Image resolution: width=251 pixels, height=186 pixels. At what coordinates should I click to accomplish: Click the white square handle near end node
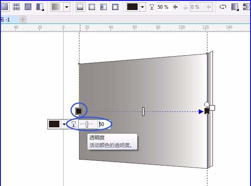(x=212, y=108)
